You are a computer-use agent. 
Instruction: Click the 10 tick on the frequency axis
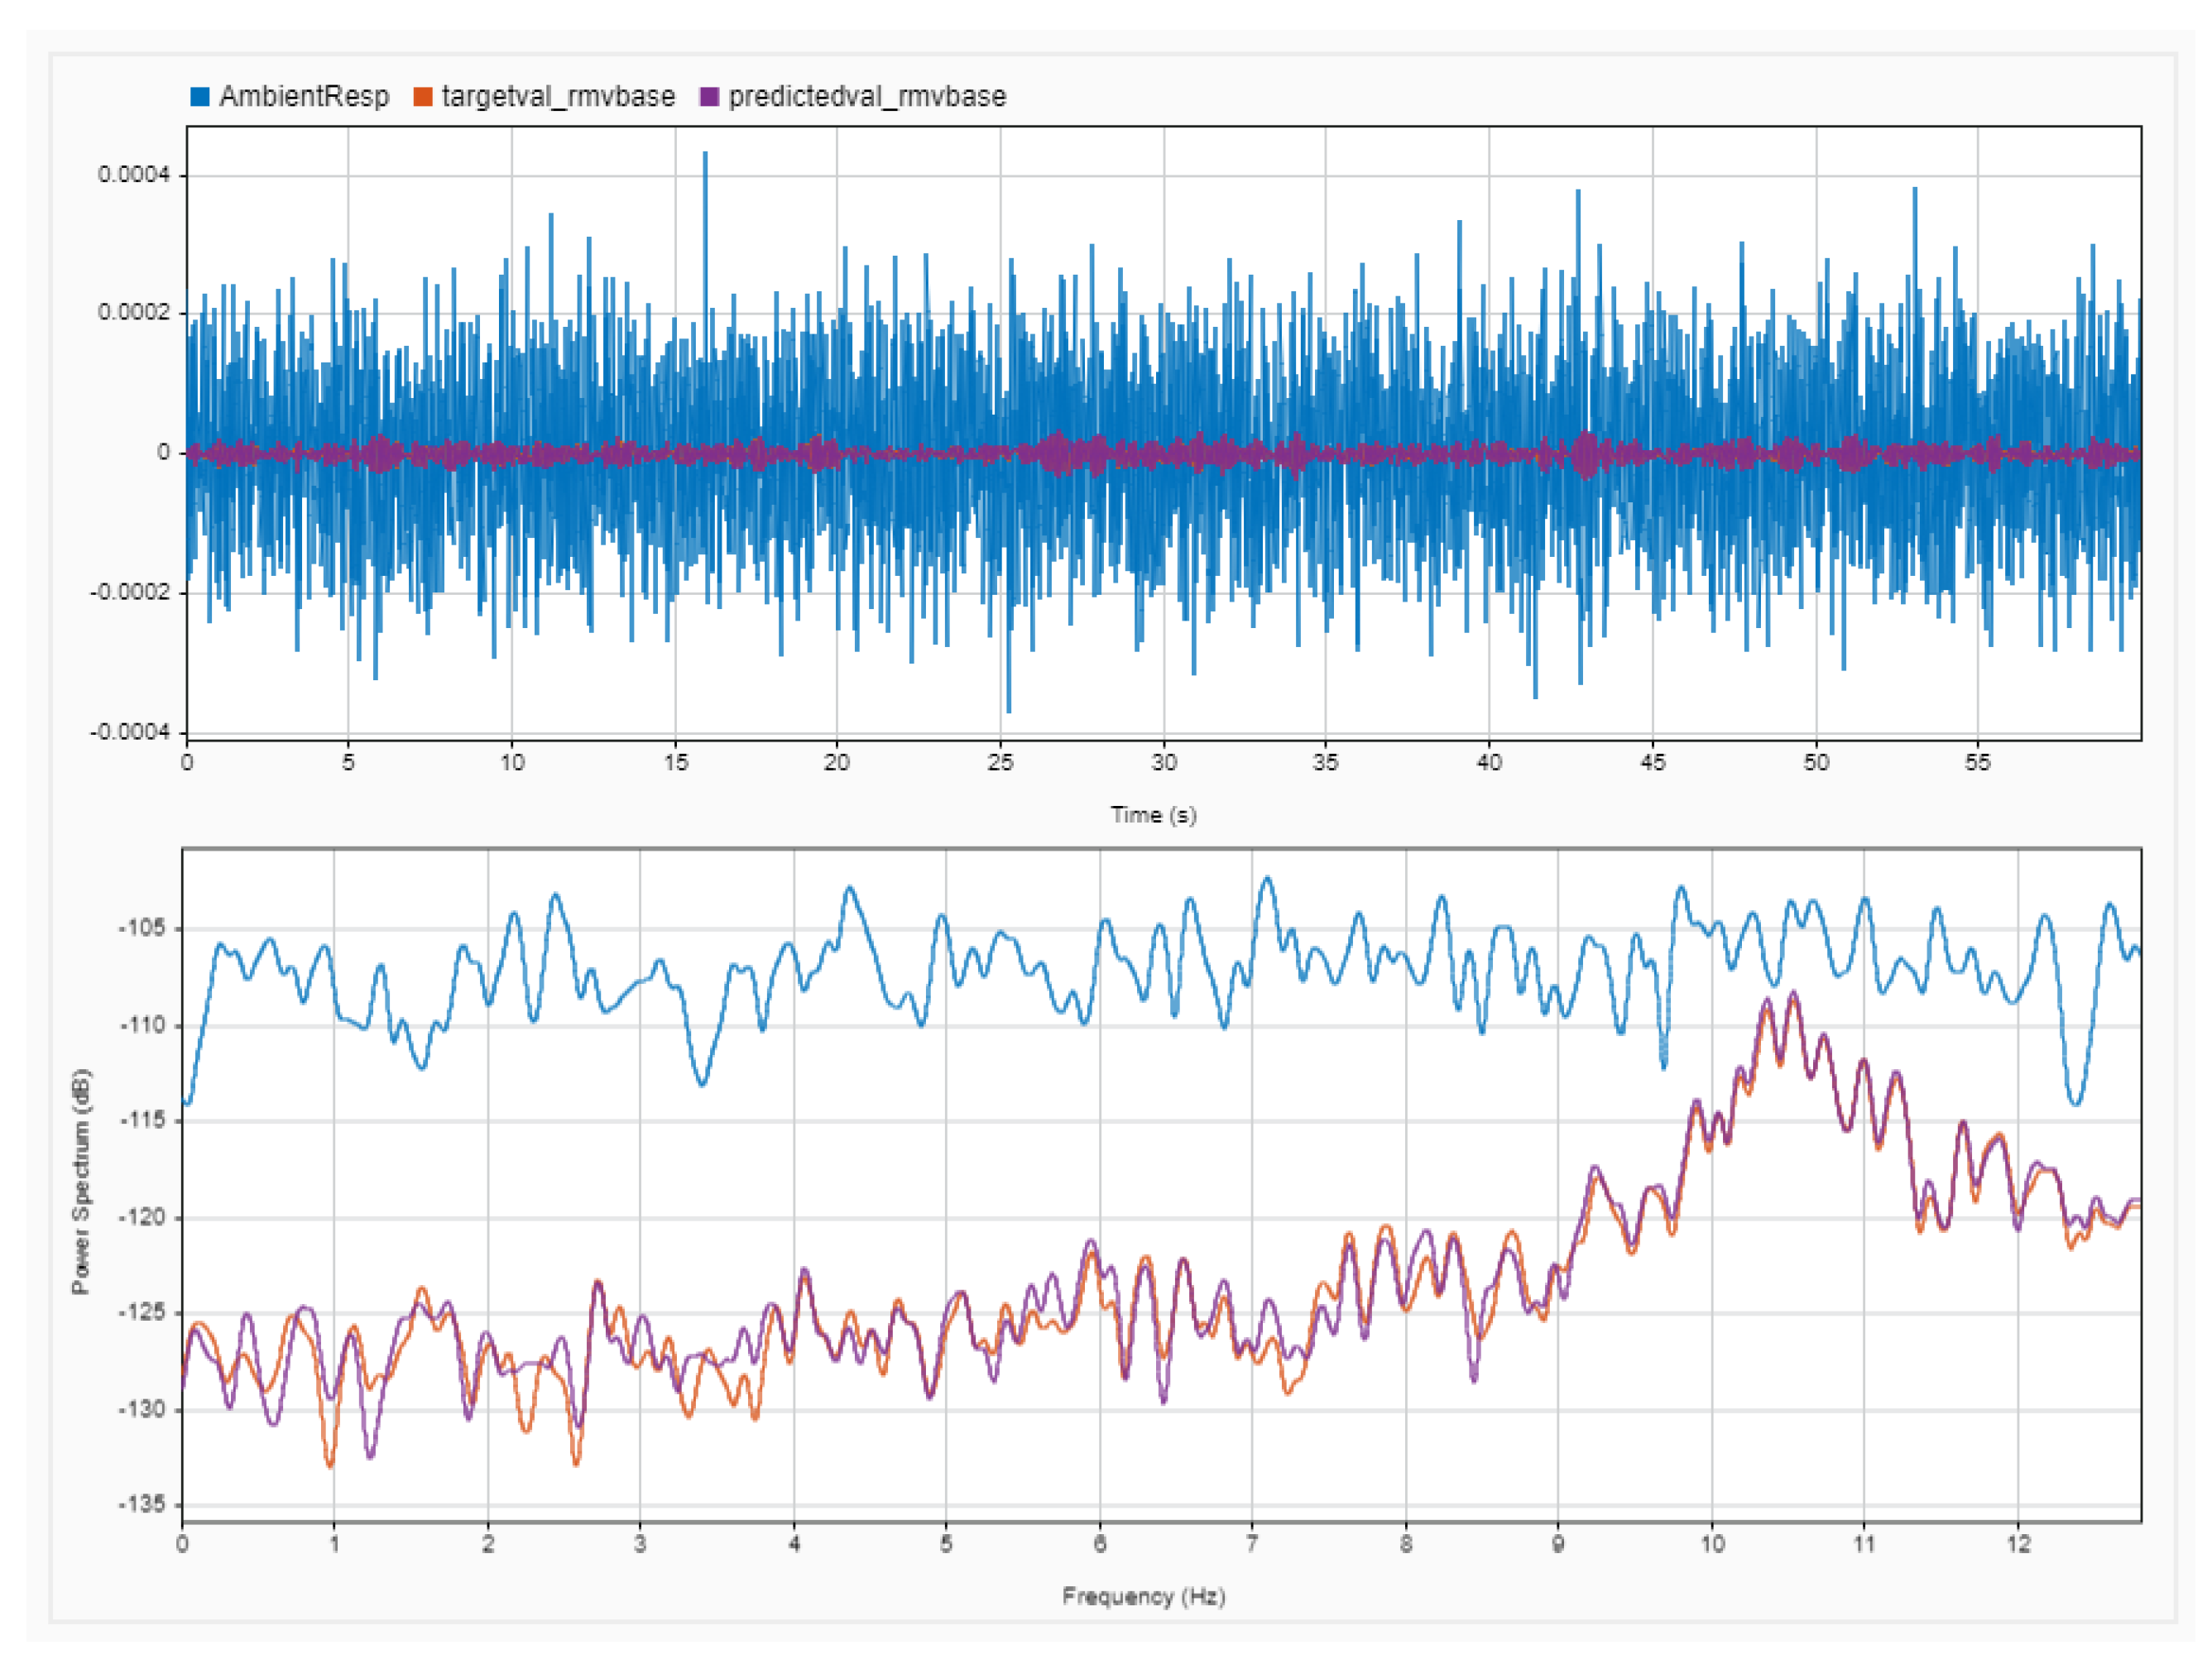coord(1712,1544)
